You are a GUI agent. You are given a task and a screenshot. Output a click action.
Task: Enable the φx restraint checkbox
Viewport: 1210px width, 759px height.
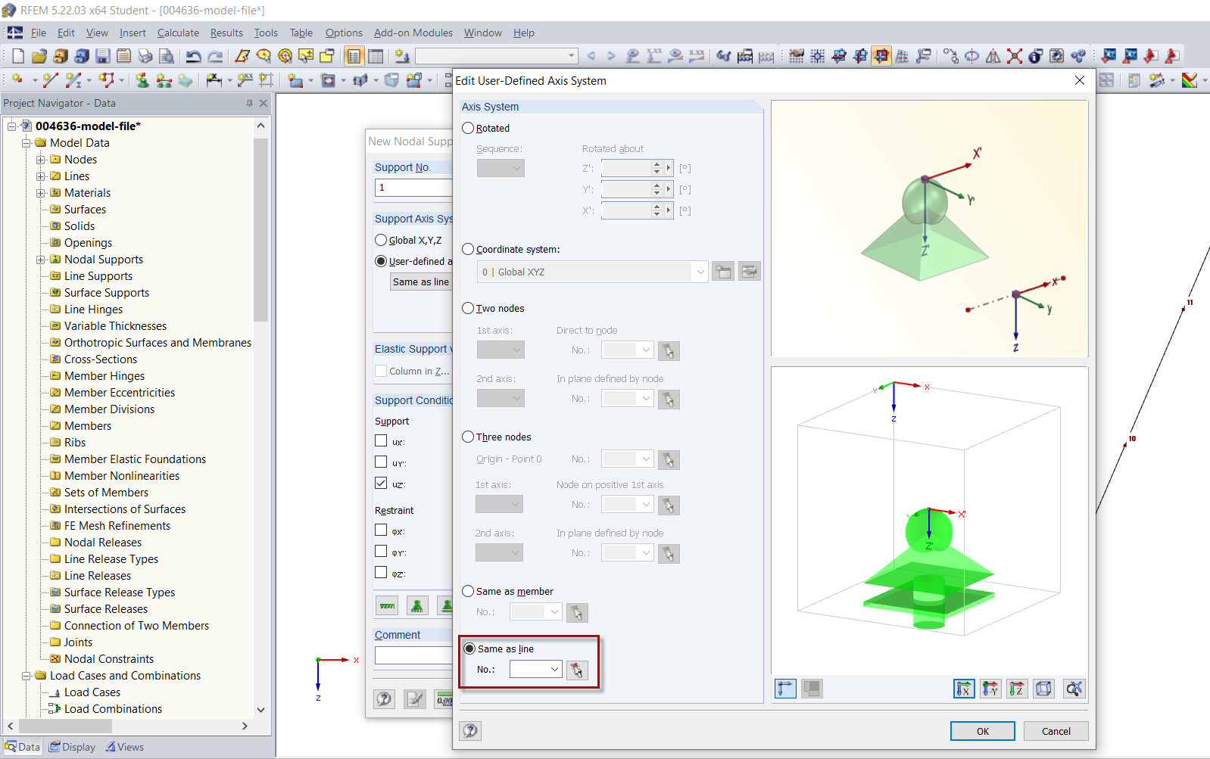coord(381,530)
